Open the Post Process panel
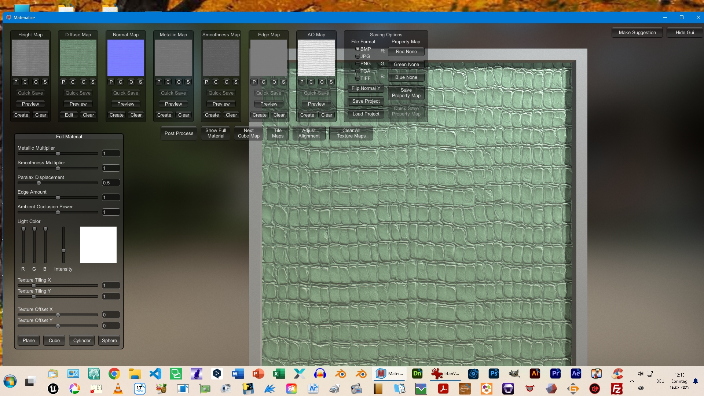The height and width of the screenshot is (396, 704). pyautogui.click(x=179, y=133)
